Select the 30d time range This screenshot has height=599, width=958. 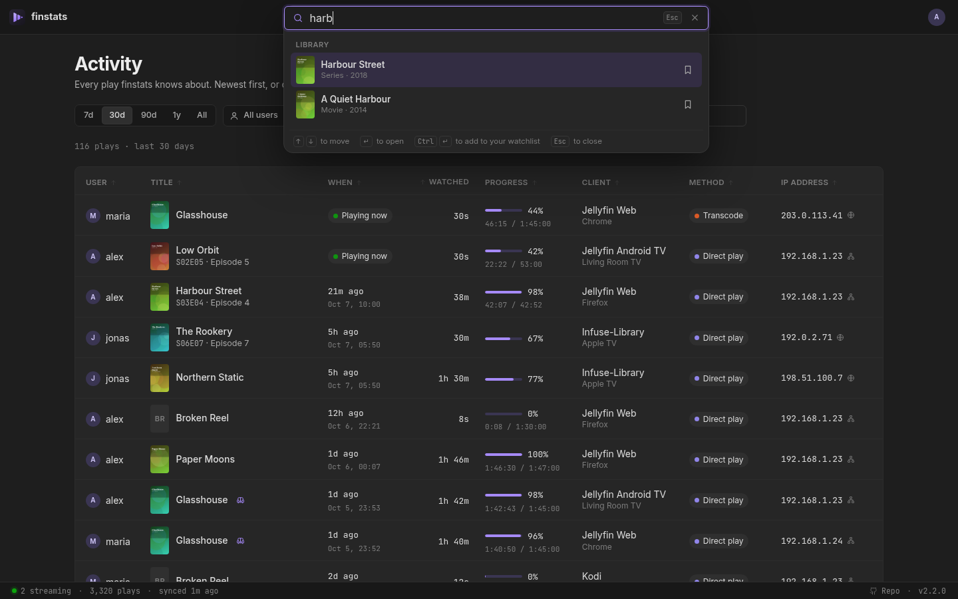[x=117, y=115]
